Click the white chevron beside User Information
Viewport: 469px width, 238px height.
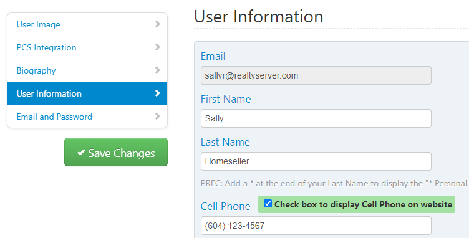coord(158,93)
